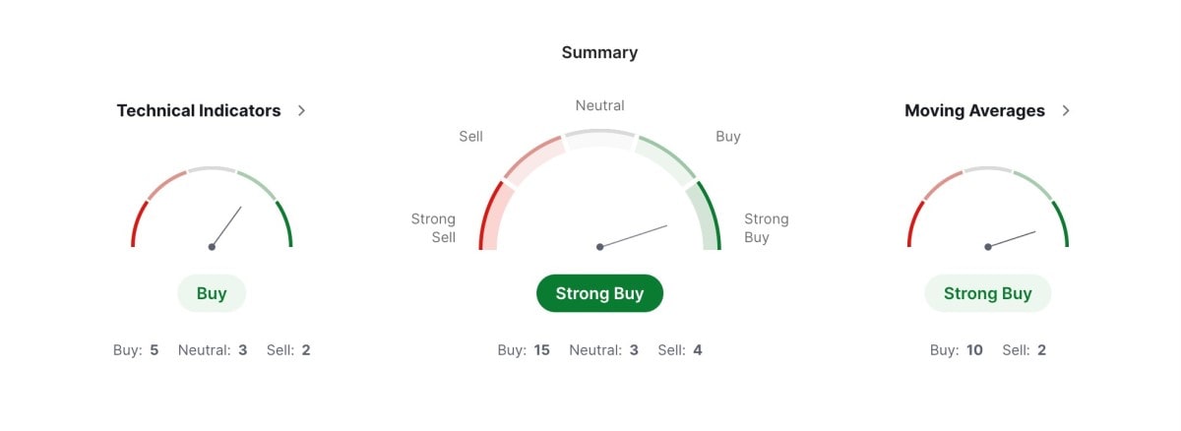
Task: Click the Buy label on the Summary gauge
Action: point(728,136)
